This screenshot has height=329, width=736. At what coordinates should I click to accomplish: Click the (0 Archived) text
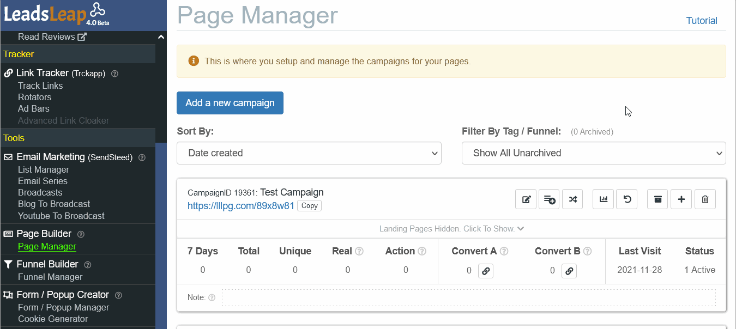592,132
